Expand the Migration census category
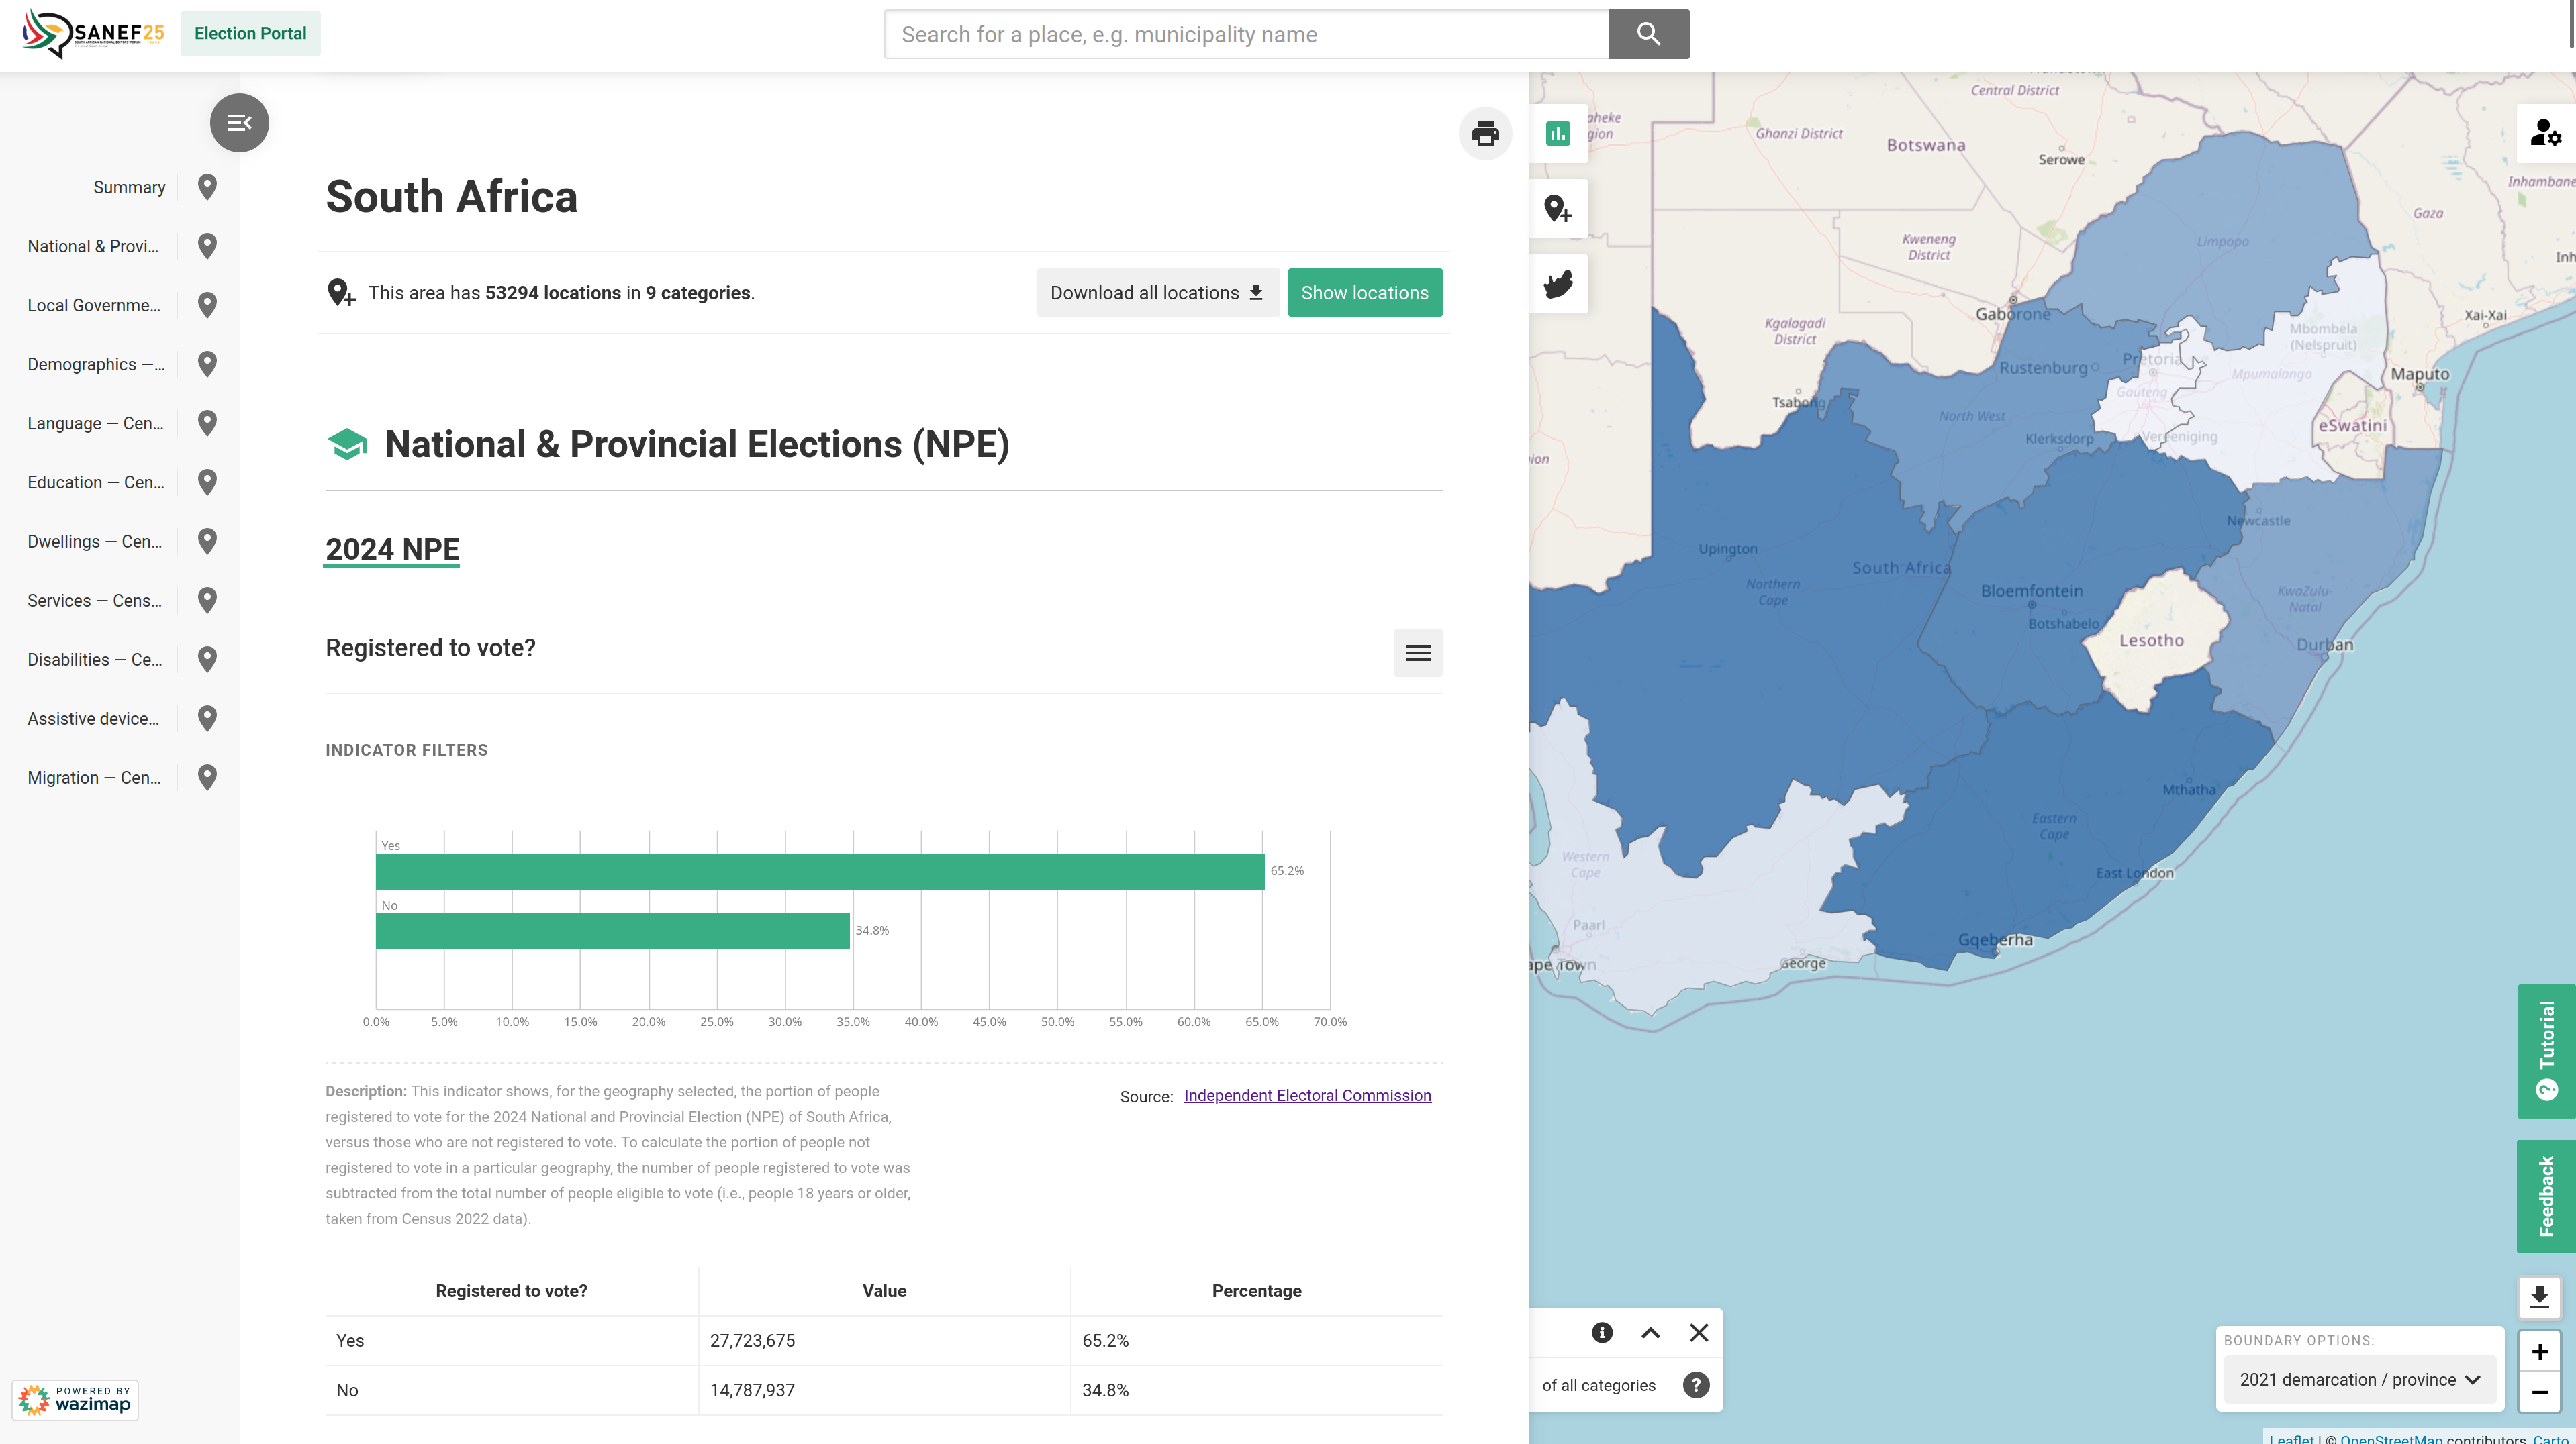The image size is (2576, 1444). (94, 778)
